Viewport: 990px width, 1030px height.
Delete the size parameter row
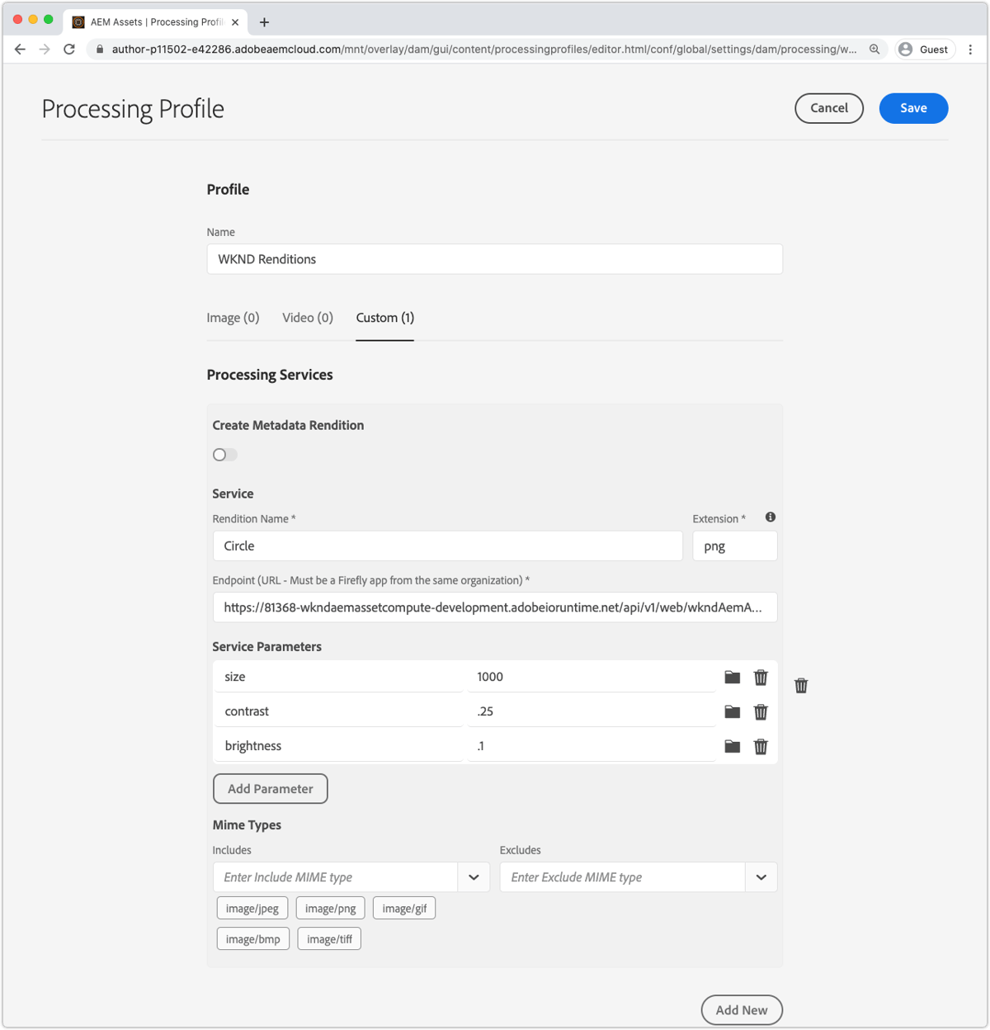pos(760,677)
